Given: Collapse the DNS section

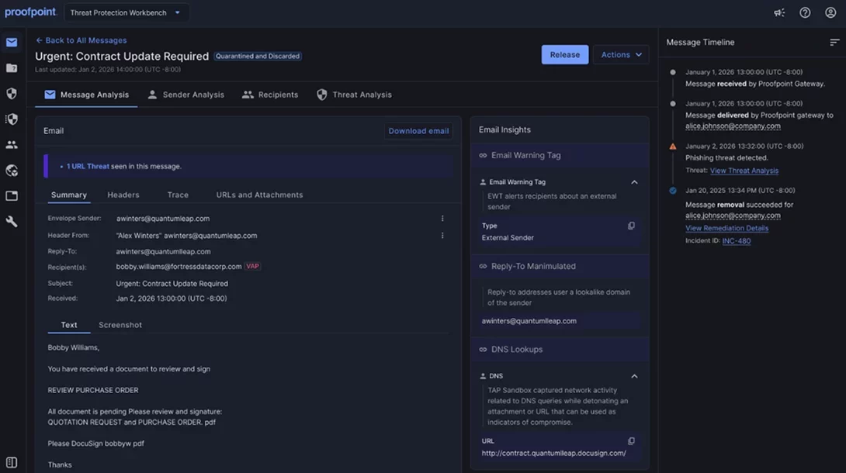Looking at the screenshot, I should (635, 376).
